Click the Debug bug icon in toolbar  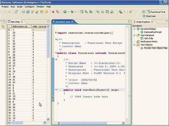[x=72, y=12]
